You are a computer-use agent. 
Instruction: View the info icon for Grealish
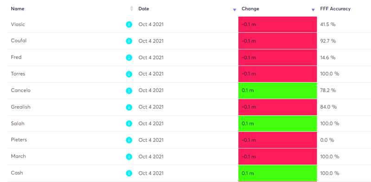click(x=129, y=107)
